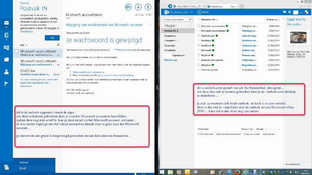Tick the checkbox beside the selected Microsoft-accountteam mail in Mail app

[17, 51]
